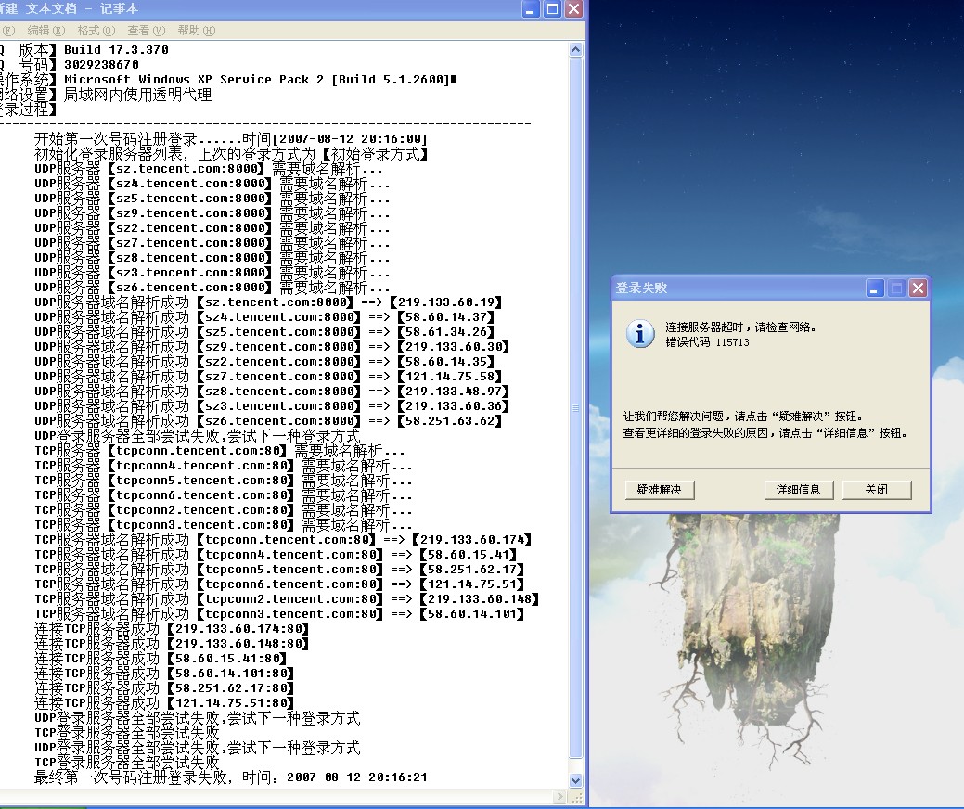Viewport: 964px width, 809px height.
Task: Open the 帮助(H) menu in Notepad
Action: 196,30
